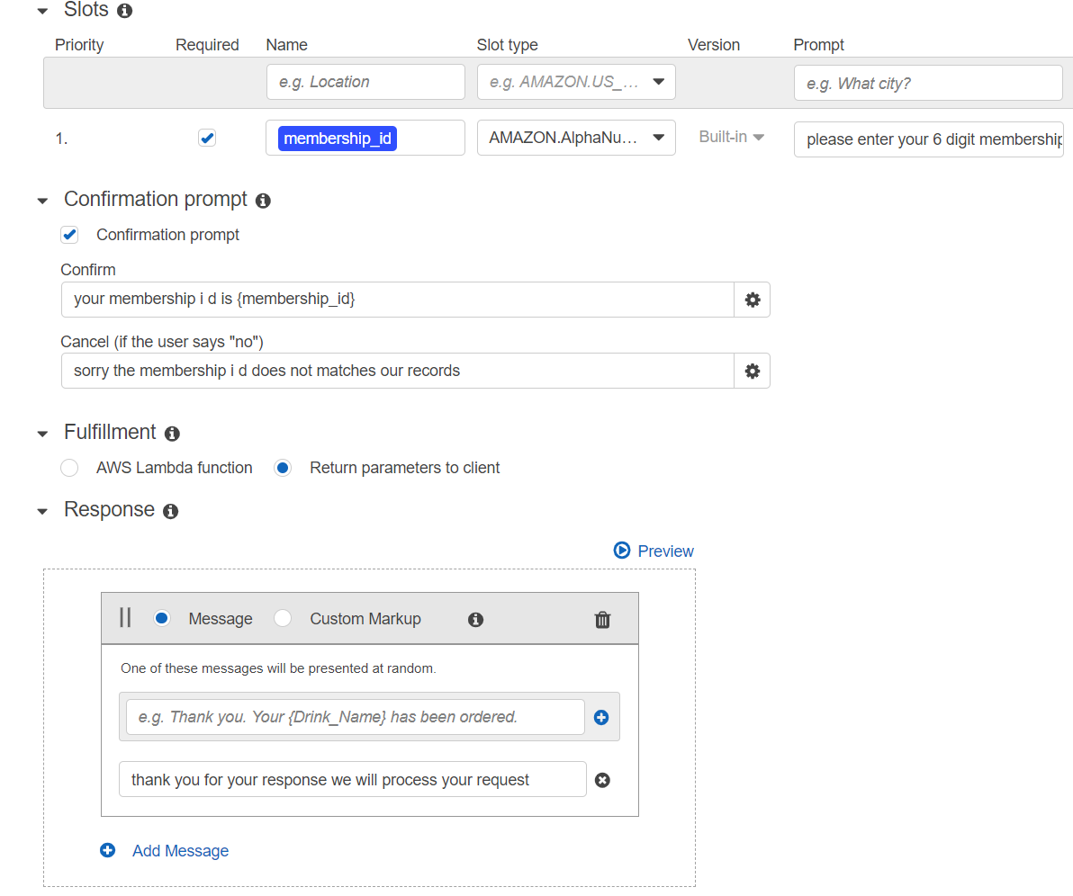
Task: Uncheck Required for membership_id slot
Action: tap(207, 138)
